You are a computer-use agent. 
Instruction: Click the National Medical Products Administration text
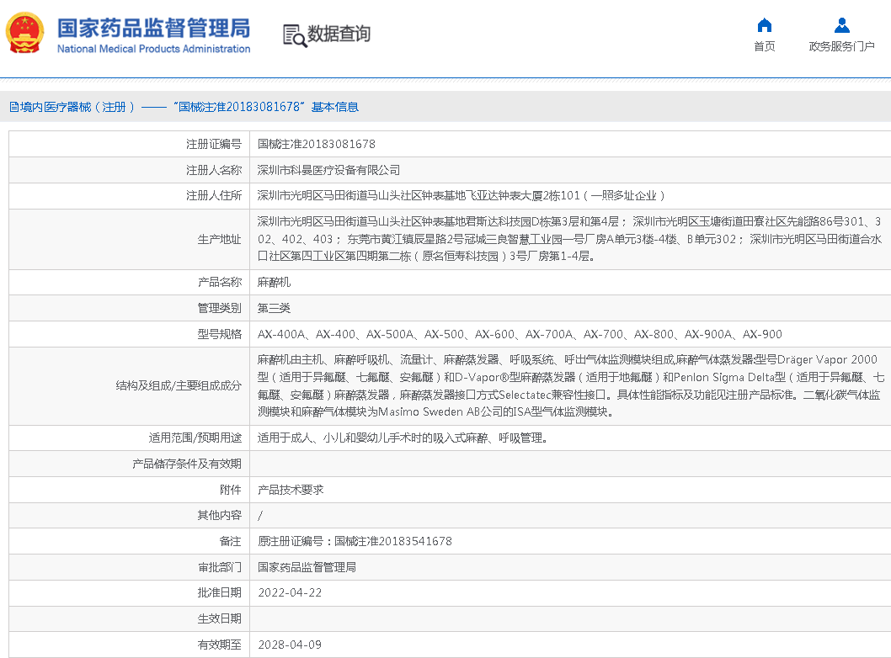click(x=153, y=49)
